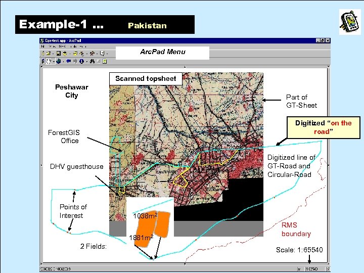Zoom to full extent with the globe icon
364x273 pixels.
(59, 61)
